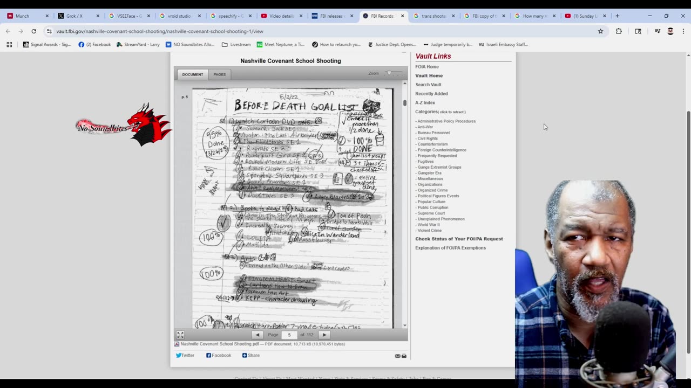Open the NO Soundbites Allo... bookmark

point(190,44)
